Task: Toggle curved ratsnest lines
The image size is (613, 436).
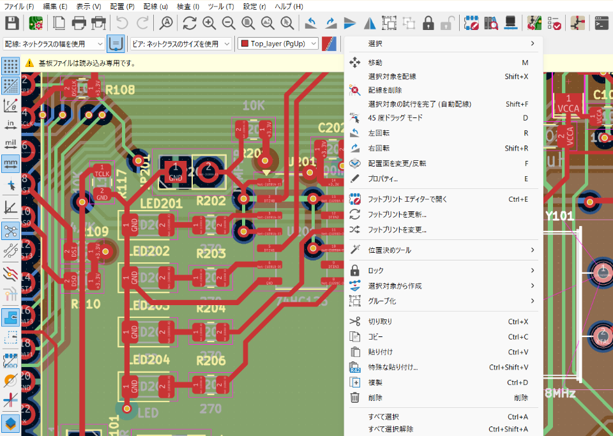Action: (11, 251)
